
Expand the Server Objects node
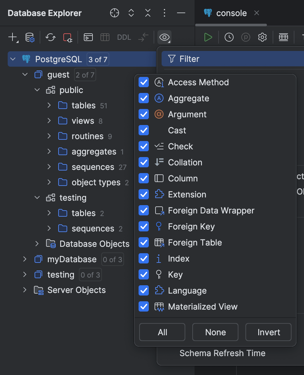(25, 290)
